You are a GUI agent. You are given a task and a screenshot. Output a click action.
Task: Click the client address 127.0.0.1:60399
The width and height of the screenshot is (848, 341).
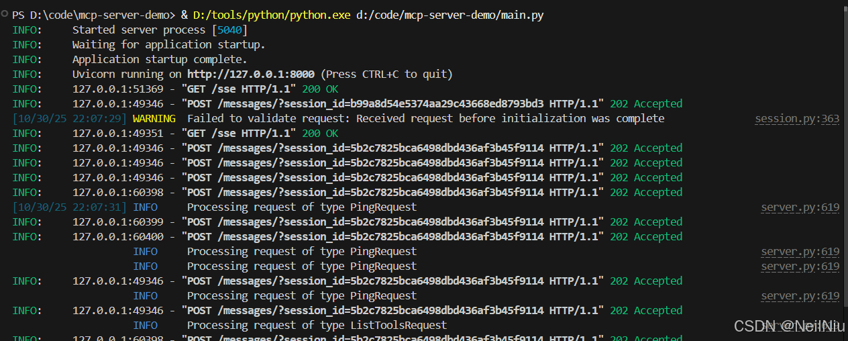click(x=117, y=222)
